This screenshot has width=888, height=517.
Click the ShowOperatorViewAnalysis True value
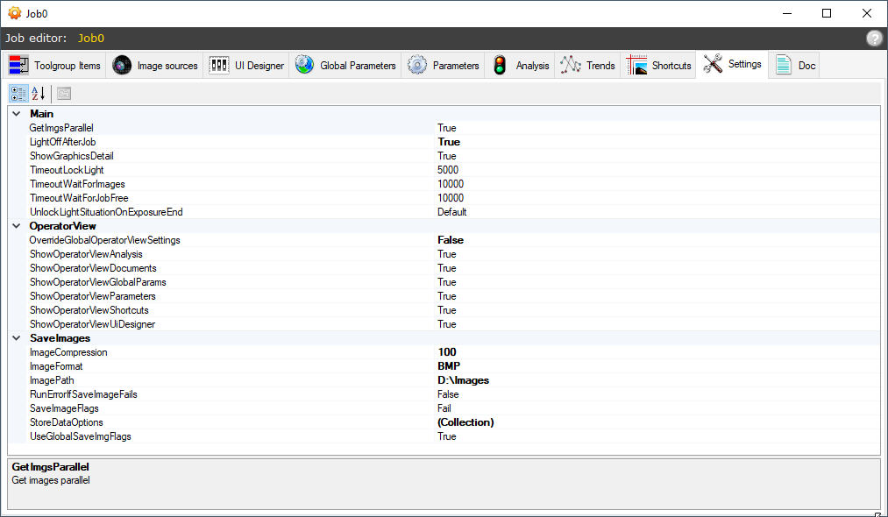(x=447, y=254)
